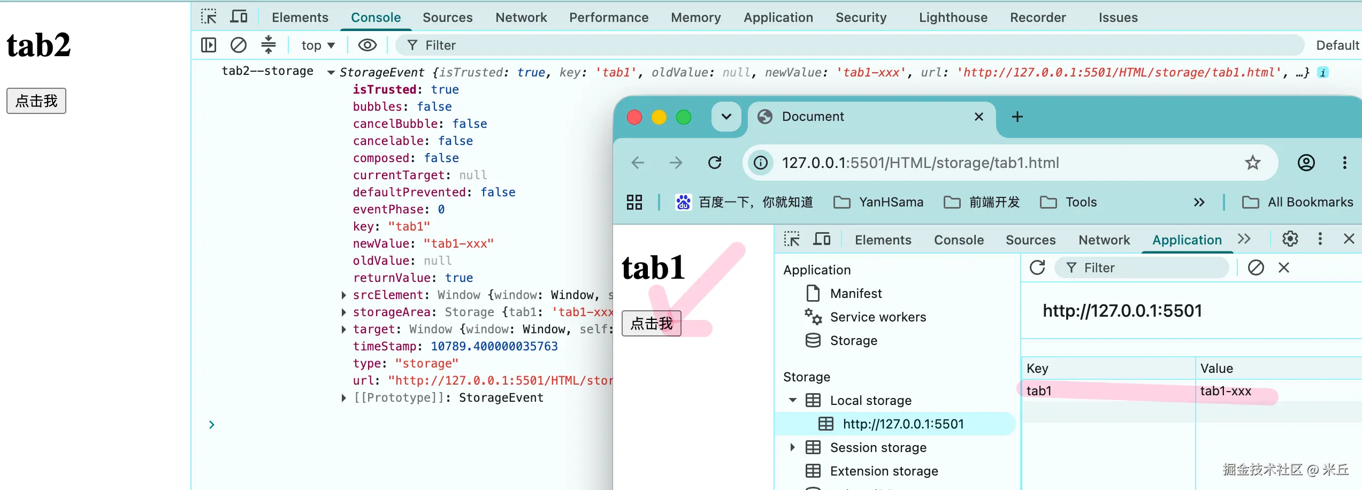
Task: Expand the [[Prototype]] StorageEvent entry
Action: pos(344,398)
